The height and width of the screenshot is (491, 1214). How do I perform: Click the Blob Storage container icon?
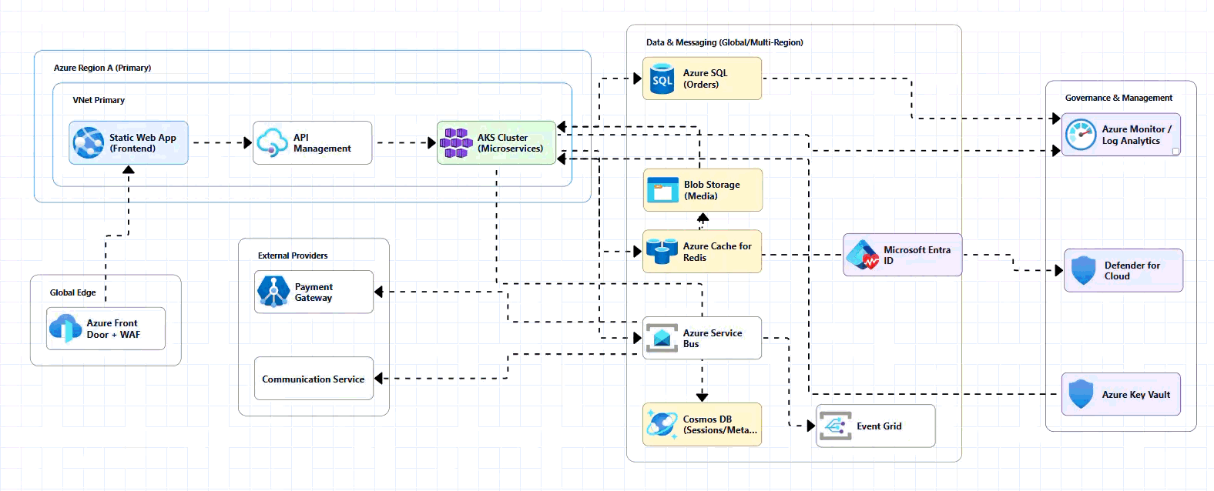pyautogui.click(x=662, y=190)
